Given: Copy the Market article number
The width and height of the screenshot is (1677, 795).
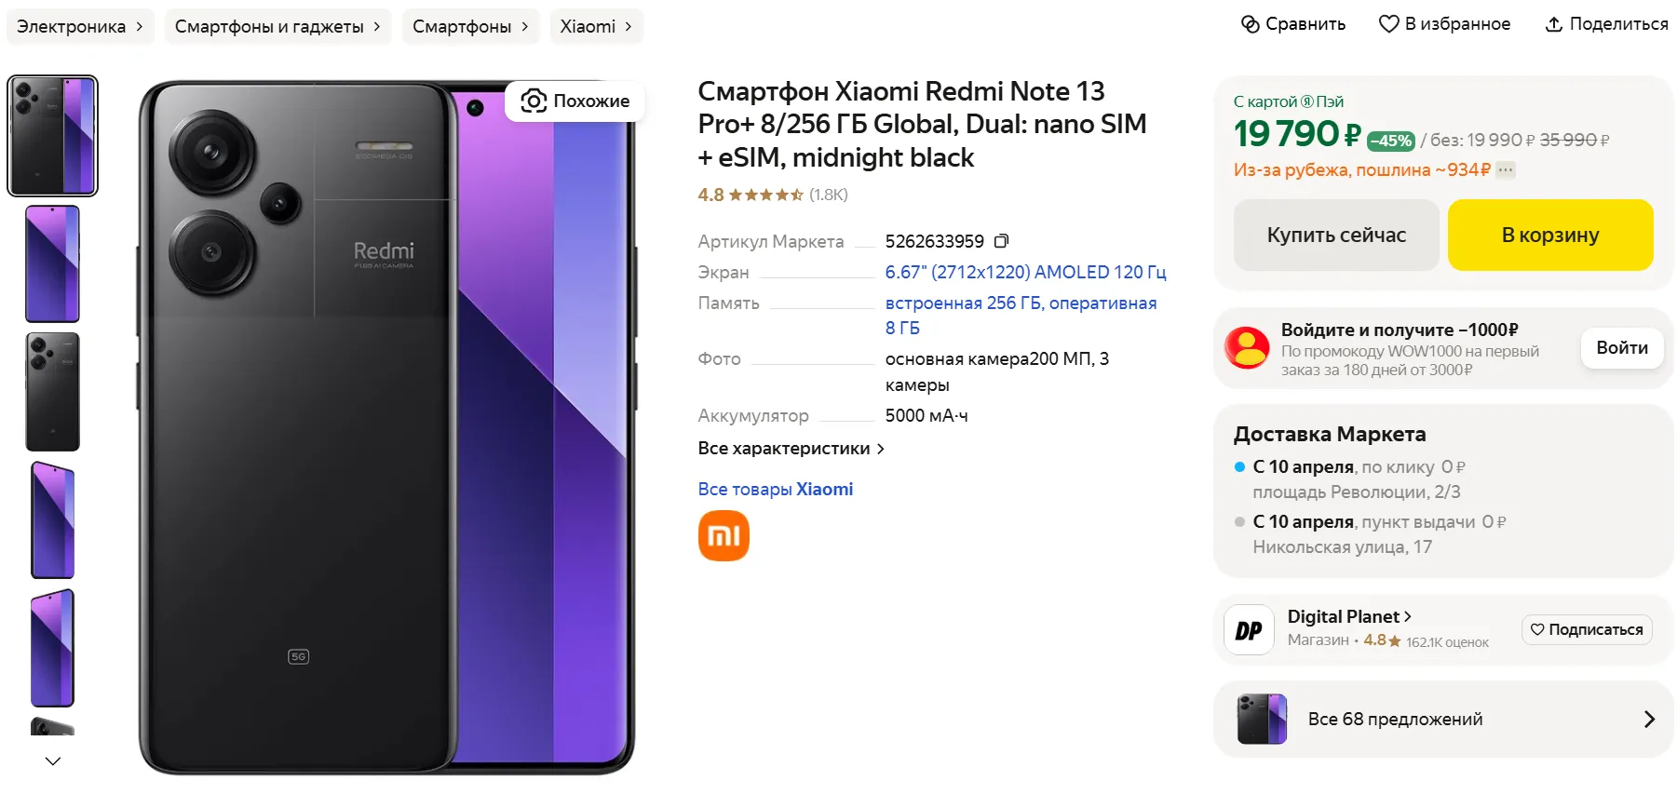Looking at the screenshot, I should pos(1001,241).
